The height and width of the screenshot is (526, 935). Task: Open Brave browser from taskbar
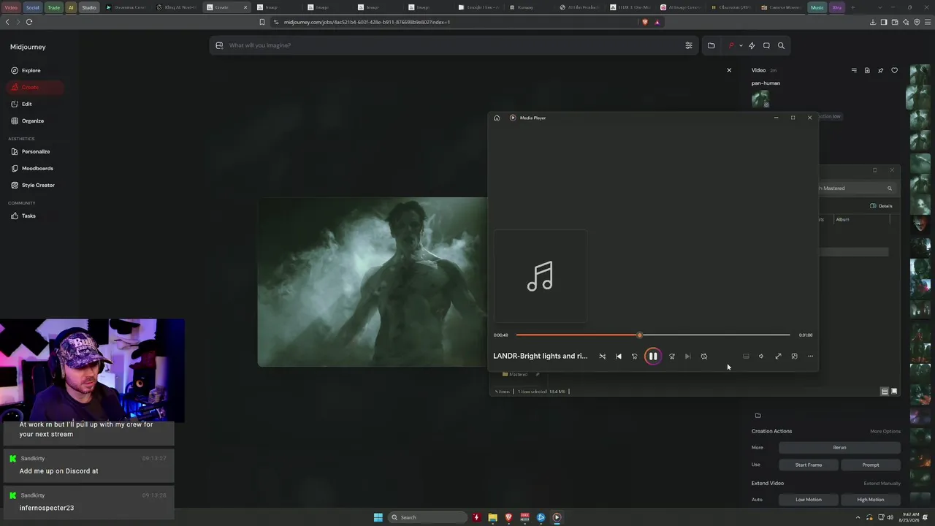(x=509, y=517)
